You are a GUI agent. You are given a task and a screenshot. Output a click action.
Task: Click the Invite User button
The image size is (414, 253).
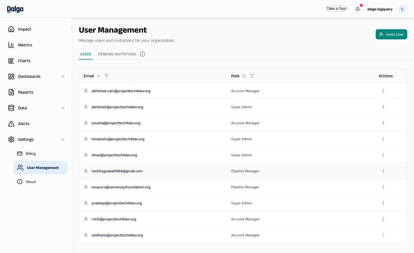pos(391,34)
